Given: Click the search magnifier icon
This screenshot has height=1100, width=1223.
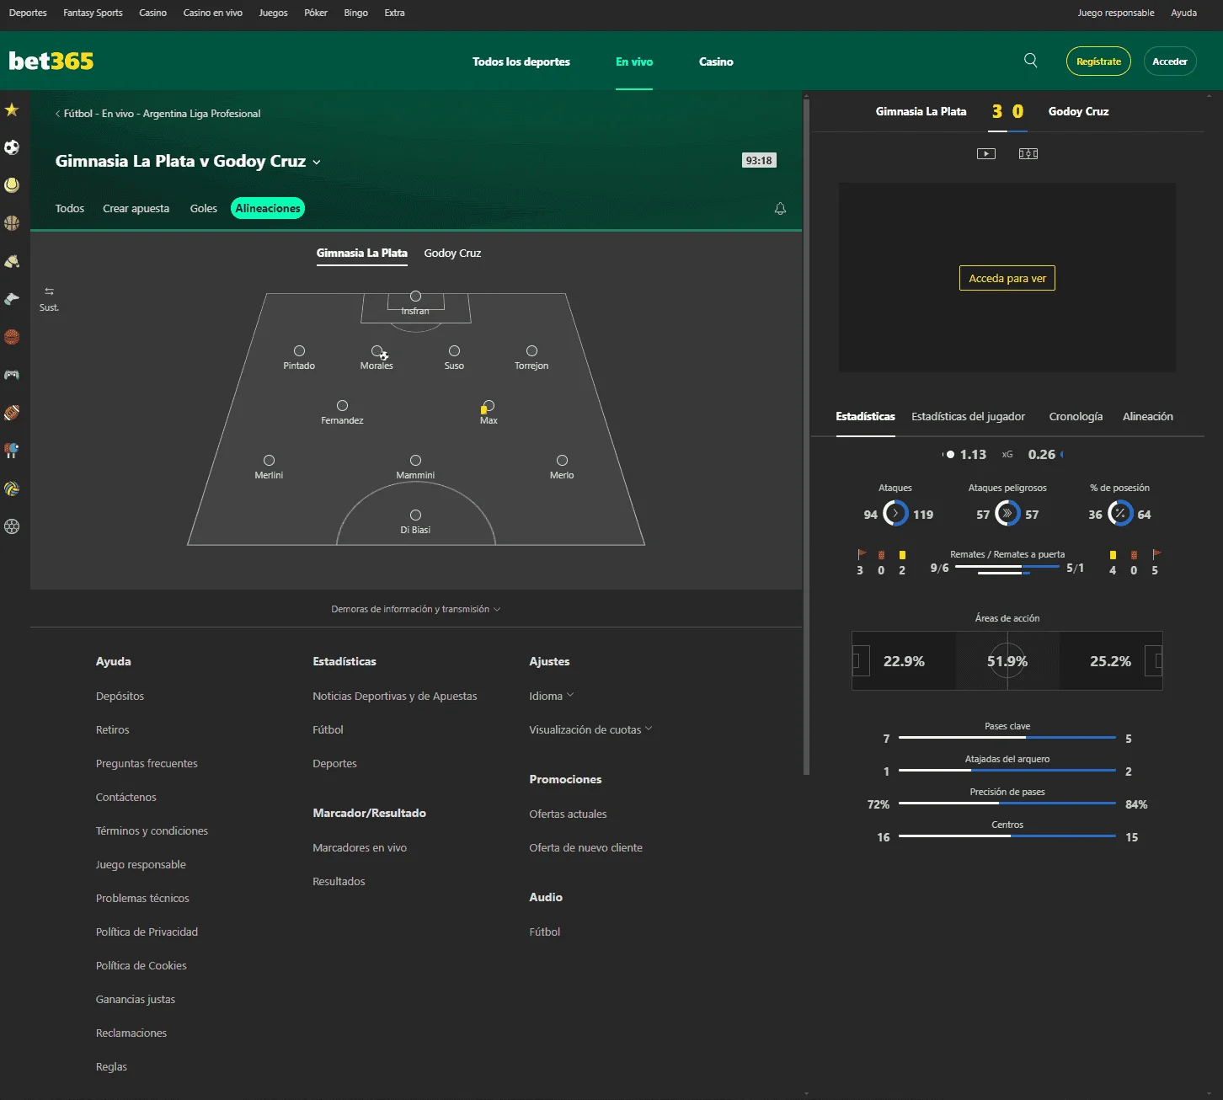Looking at the screenshot, I should pos(1030,61).
